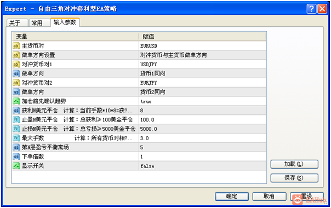
Task: Click the 保存 (S) button
Action: (294, 178)
